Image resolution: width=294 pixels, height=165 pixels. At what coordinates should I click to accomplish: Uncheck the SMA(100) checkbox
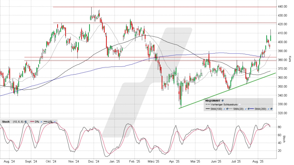[x=224, y=109]
